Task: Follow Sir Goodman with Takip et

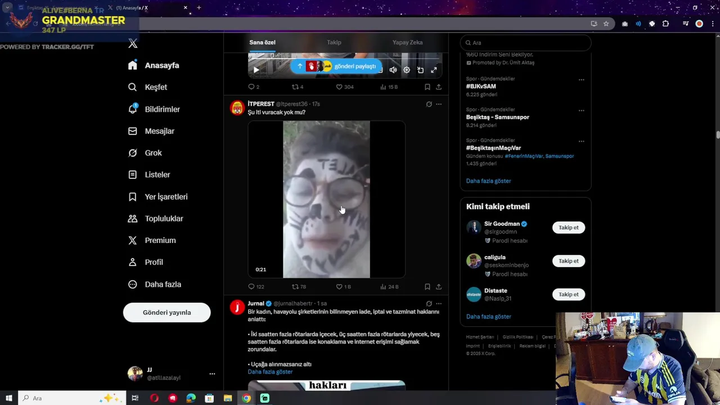Action: [x=568, y=228]
